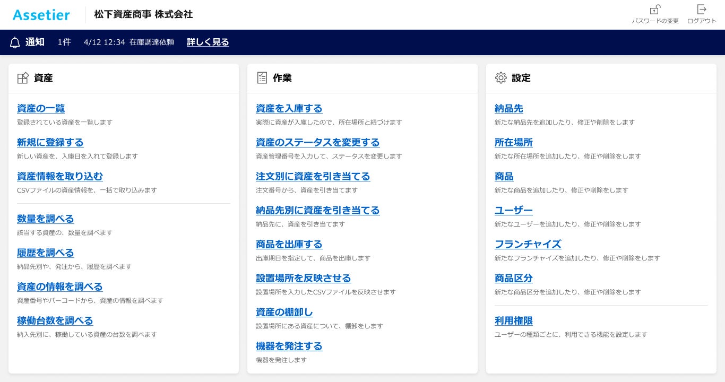Screen dimensions: 725x382
Task: Select 稼働台数を調べる
Action: 55,320
